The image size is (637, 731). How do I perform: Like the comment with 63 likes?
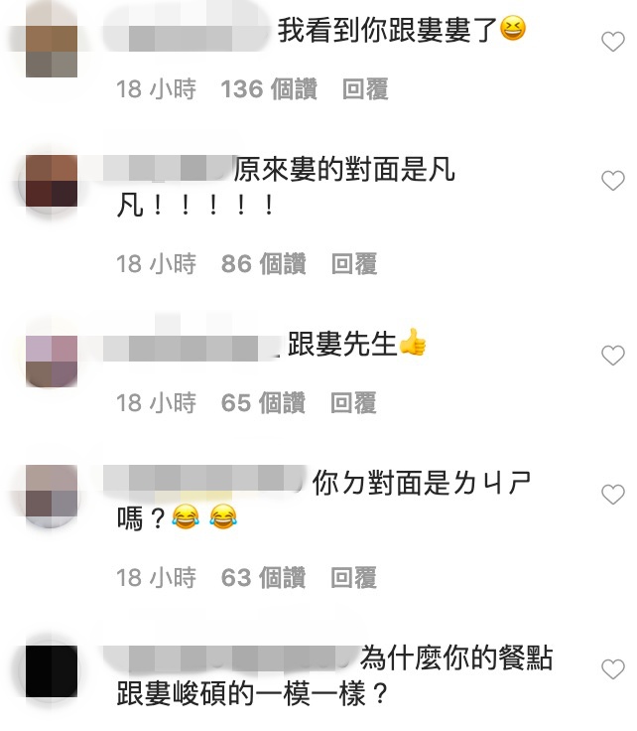pyautogui.click(x=613, y=495)
